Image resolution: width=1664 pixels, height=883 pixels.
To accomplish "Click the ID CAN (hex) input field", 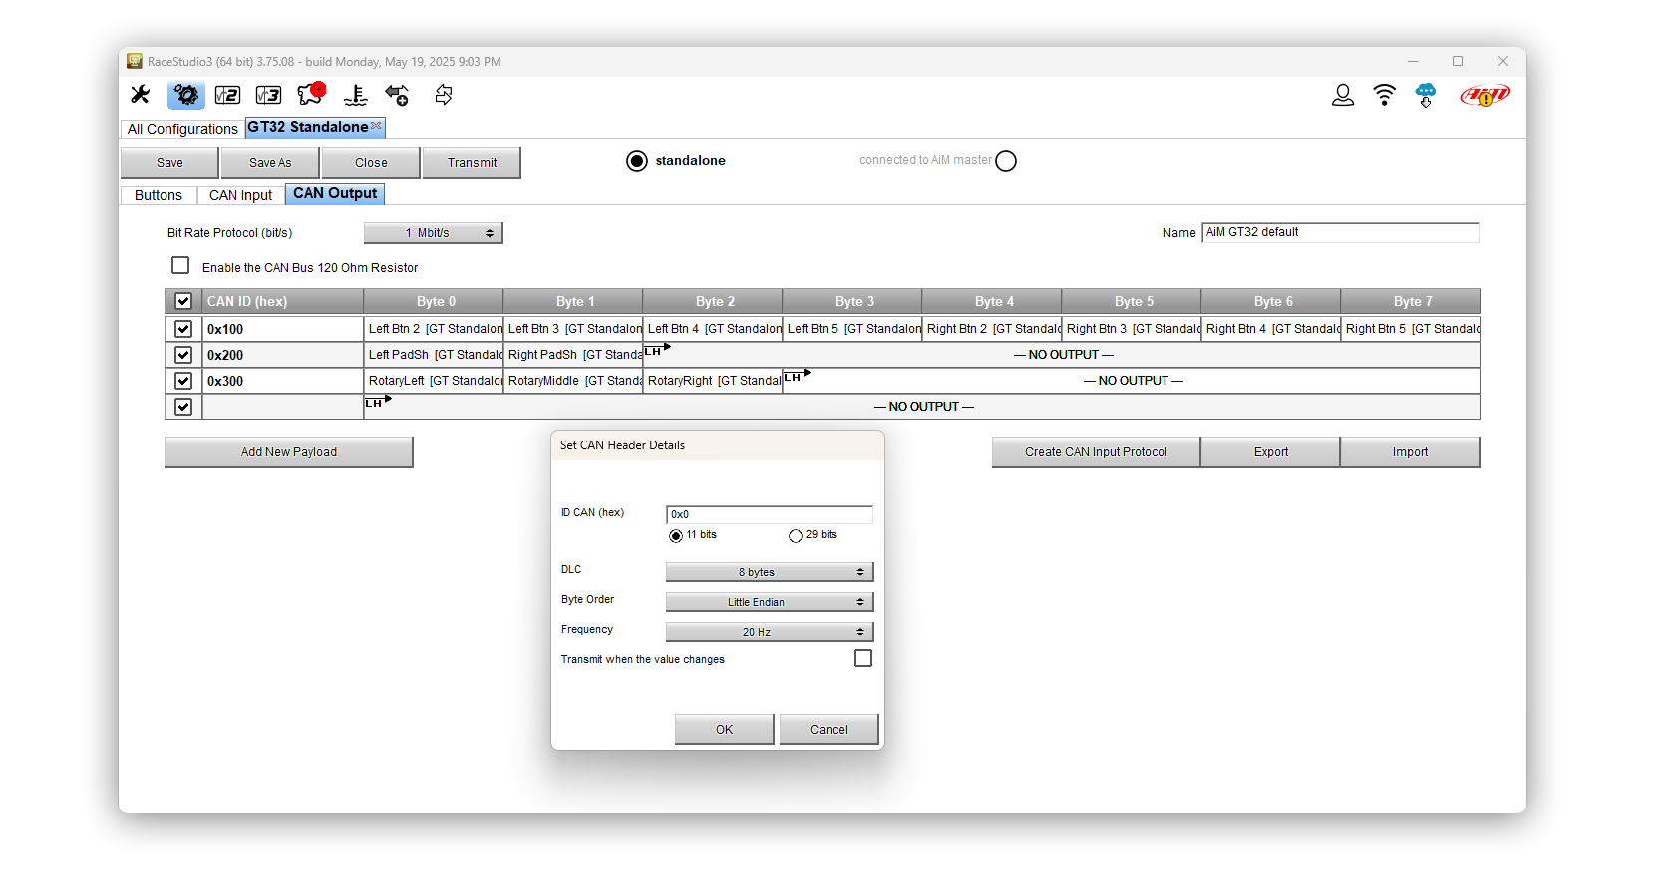I will tap(770, 514).
